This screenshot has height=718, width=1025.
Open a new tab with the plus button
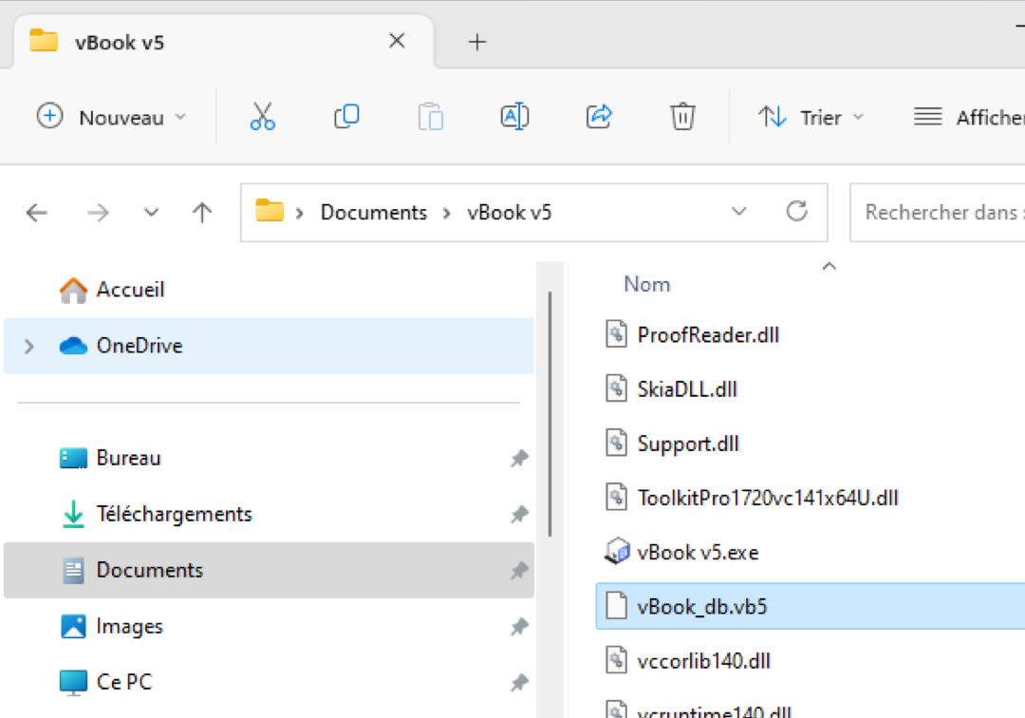476,41
